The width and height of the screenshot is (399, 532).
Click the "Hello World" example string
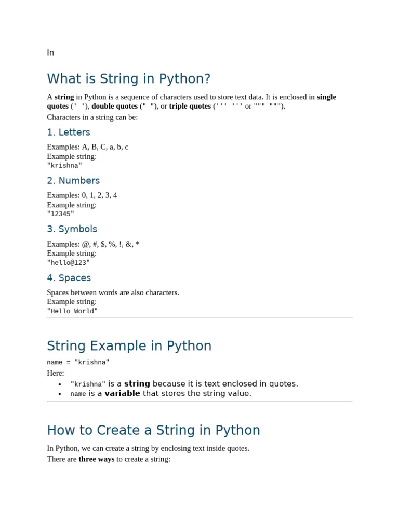tap(72, 311)
